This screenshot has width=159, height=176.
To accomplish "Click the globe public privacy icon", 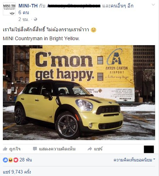I will [35, 19].
